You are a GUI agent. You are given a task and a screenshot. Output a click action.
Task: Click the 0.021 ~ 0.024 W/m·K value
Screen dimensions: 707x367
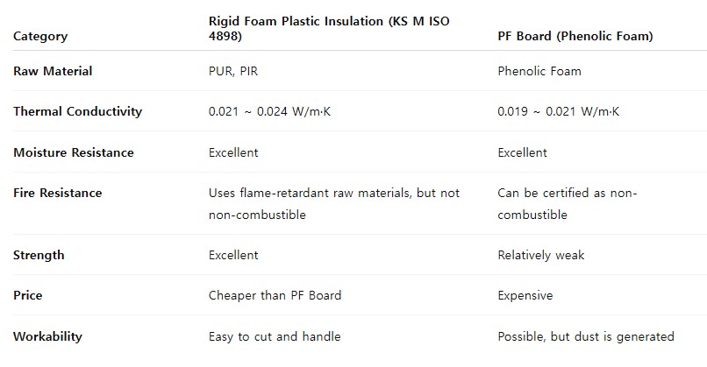click(269, 111)
